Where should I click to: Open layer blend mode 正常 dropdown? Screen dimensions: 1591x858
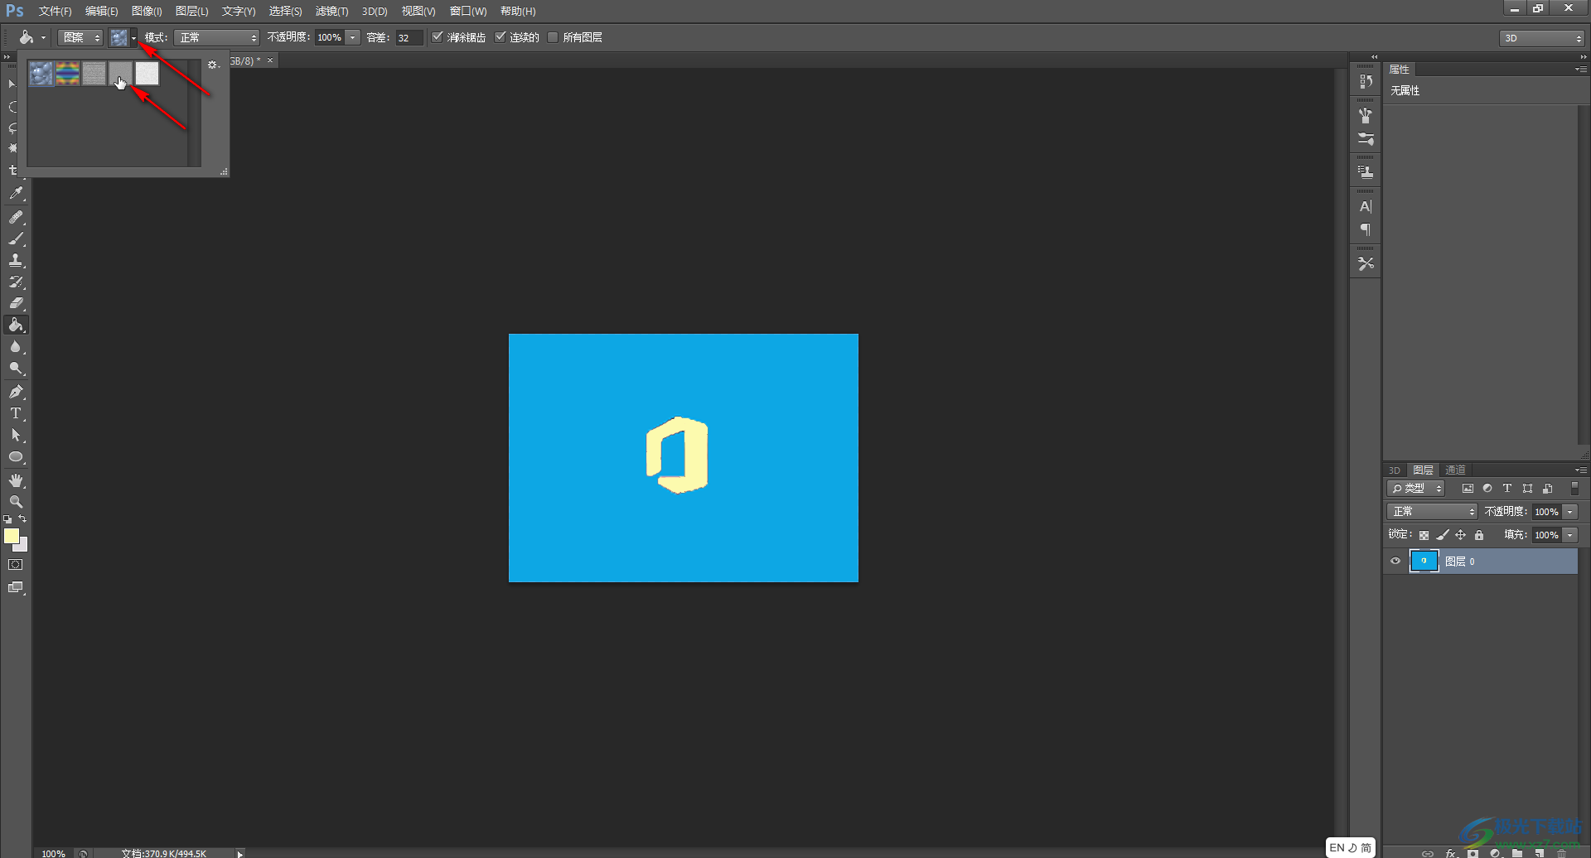tap(1432, 512)
